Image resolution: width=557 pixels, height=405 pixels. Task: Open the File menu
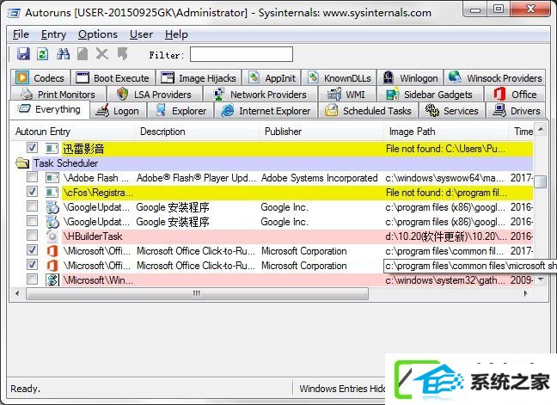pos(21,34)
